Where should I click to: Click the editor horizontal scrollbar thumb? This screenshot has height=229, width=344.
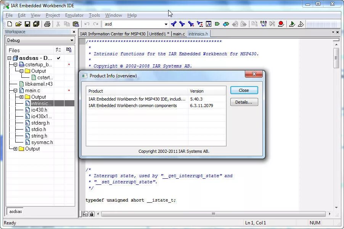tap(214, 214)
